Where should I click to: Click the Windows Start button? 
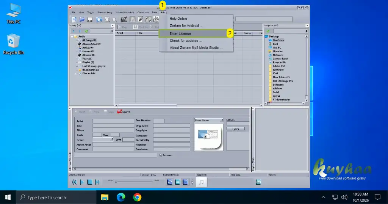pyautogui.click(x=8, y=197)
